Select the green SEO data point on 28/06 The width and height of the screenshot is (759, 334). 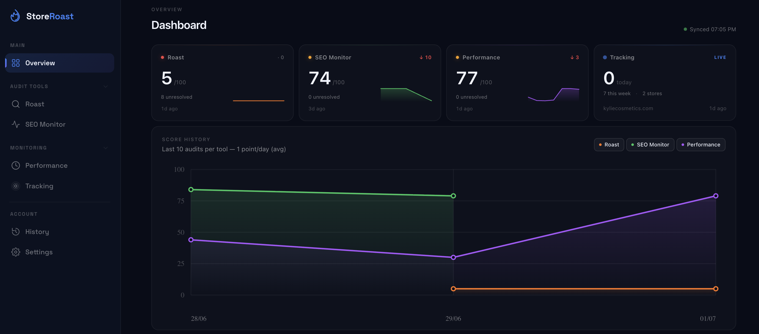coord(191,189)
